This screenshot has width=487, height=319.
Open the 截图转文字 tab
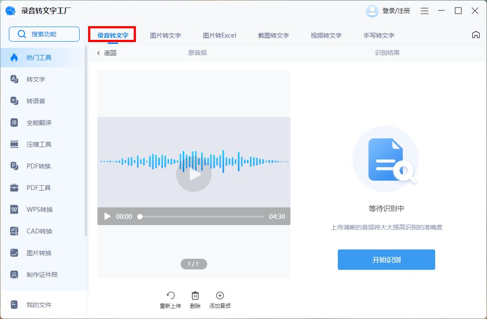[273, 35]
